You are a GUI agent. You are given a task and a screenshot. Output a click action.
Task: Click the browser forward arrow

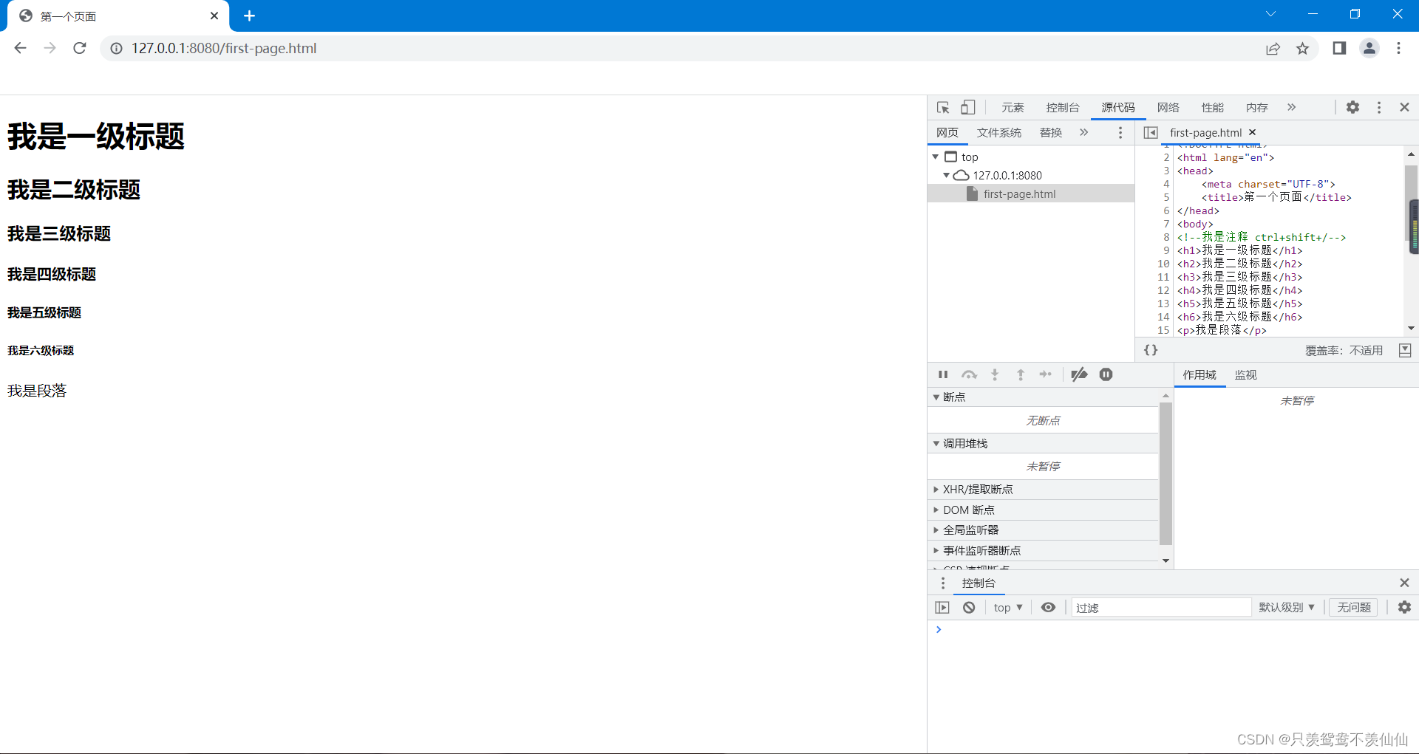[50, 48]
